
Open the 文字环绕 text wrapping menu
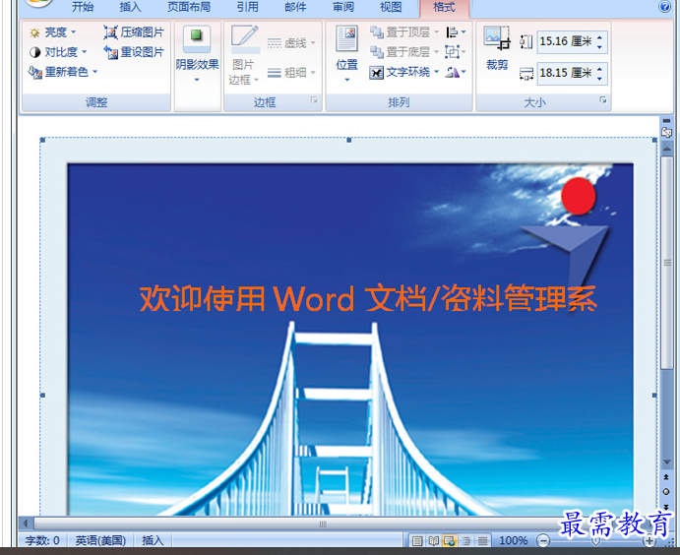click(x=404, y=72)
